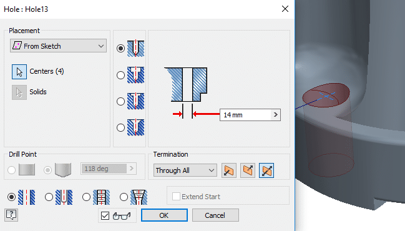Select the counterbore hole radio button
The image size is (405, 231).
(x=120, y=75)
